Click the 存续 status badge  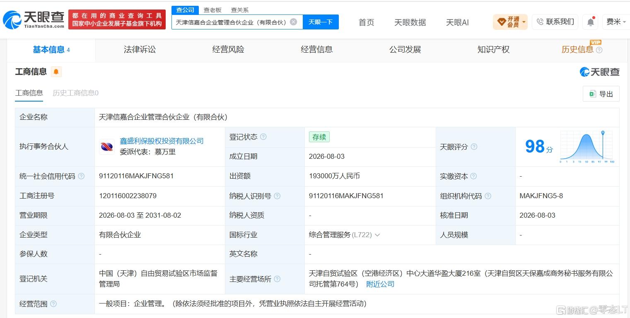click(319, 137)
